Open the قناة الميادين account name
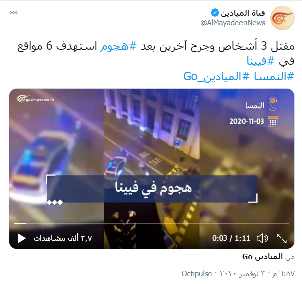The image size is (302, 284). [243, 13]
